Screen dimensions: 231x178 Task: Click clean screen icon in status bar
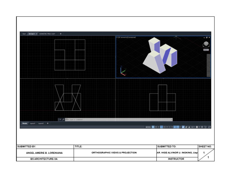(x=209, y=127)
